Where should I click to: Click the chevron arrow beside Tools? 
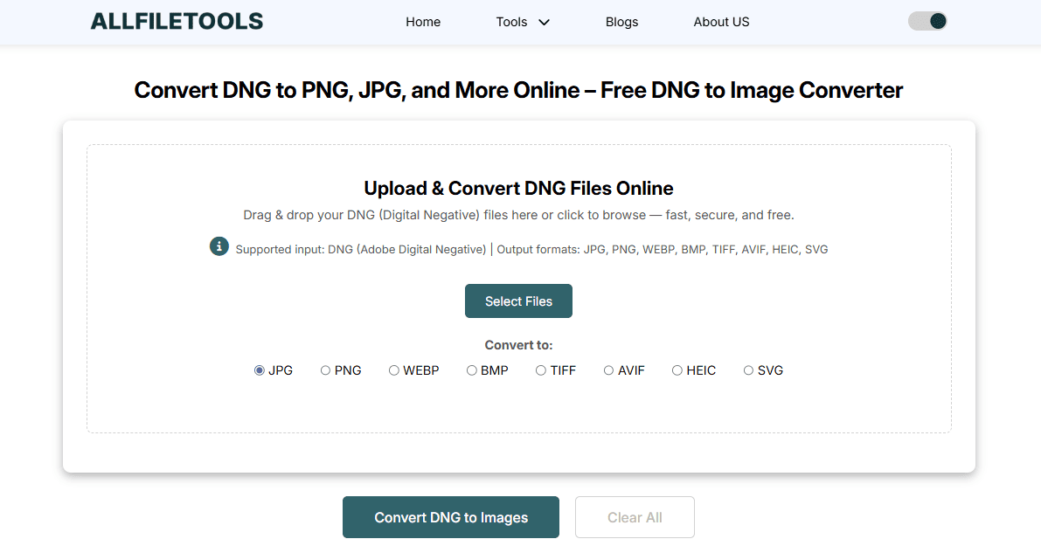click(x=544, y=23)
